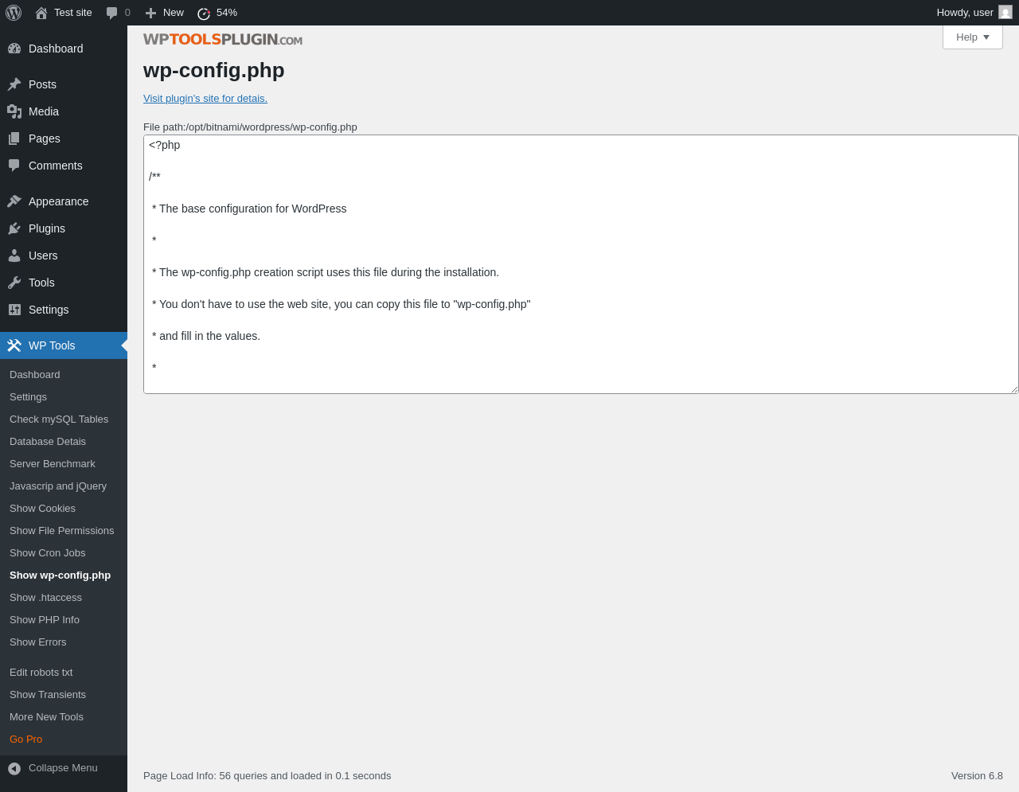Click the performance gauge icon showing 54%
The width and height of the screenshot is (1019, 792).
coord(204,13)
